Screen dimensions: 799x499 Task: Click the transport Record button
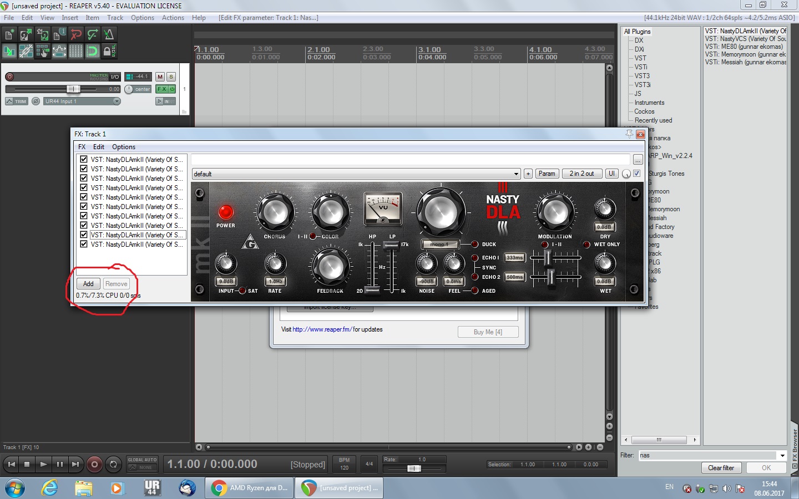pos(94,464)
